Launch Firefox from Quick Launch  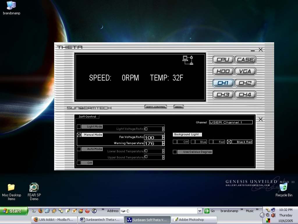tap(41, 211)
